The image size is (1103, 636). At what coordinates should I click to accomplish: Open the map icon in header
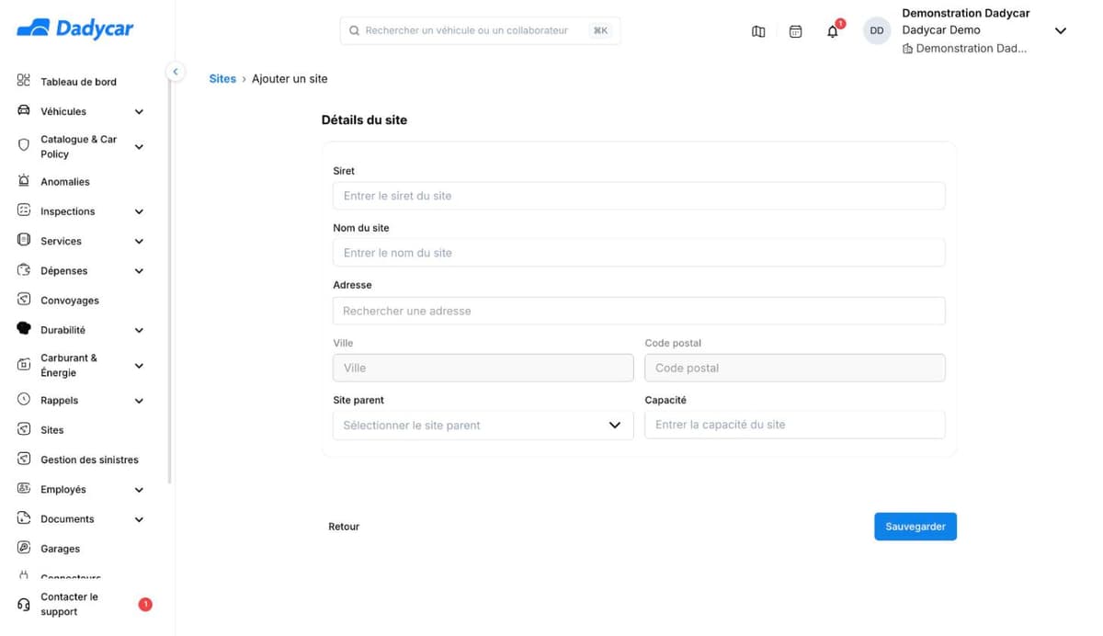coord(758,31)
